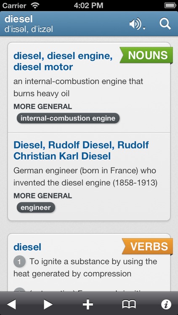This screenshot has height=315, width=178.
Task: Open the info icon in toolbar
Action: pos(166,304)
